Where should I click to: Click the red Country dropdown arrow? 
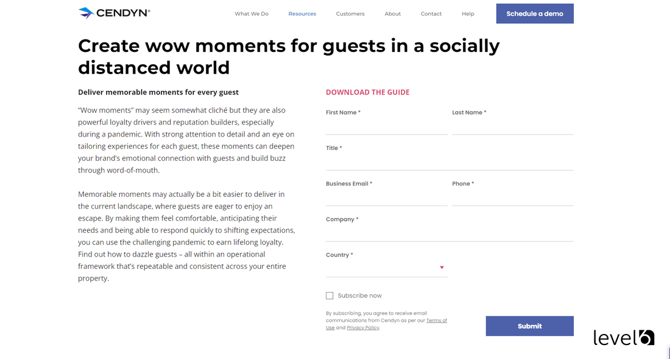click(x=442, y=267)
